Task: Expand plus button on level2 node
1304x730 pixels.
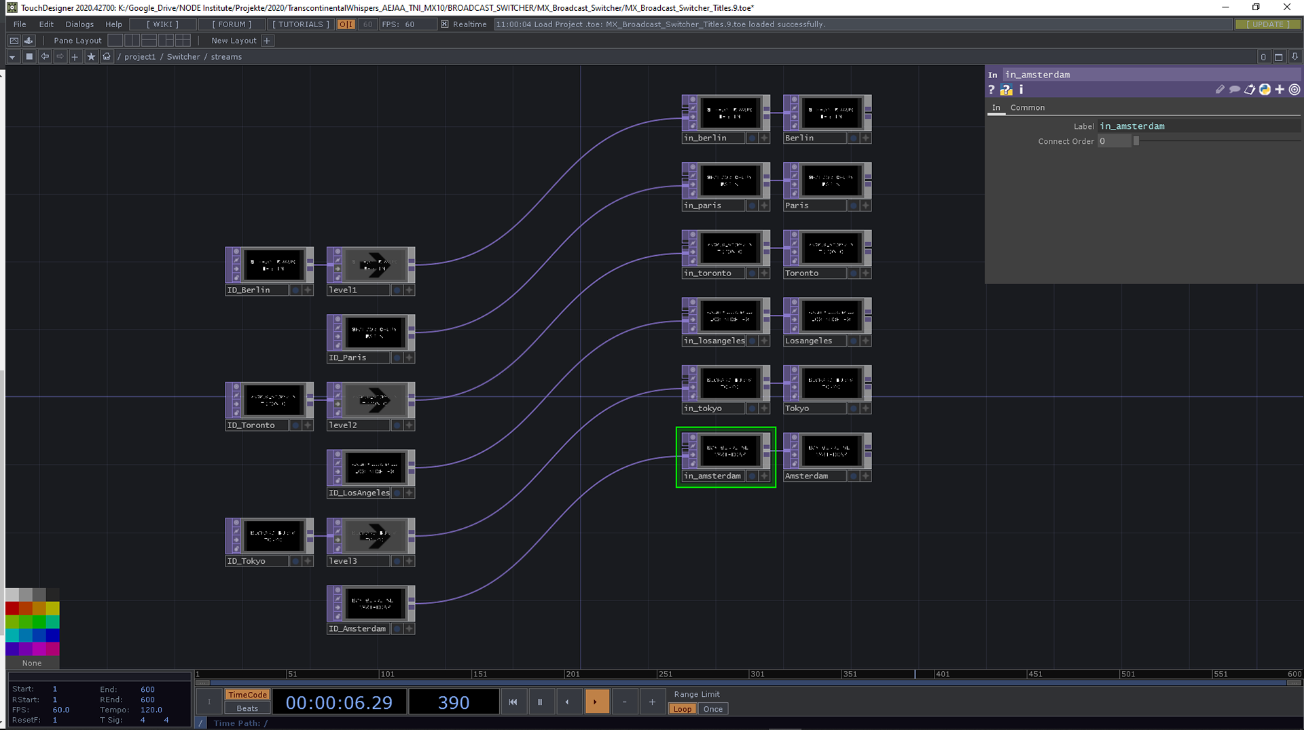Action: point(409,425)
